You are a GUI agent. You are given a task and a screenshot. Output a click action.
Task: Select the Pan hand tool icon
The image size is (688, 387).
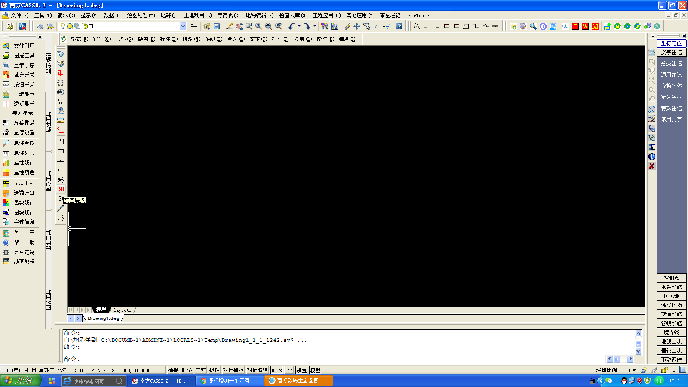tap(239, 26)
